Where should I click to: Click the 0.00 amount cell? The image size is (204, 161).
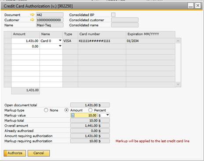[x=25, y=46]
